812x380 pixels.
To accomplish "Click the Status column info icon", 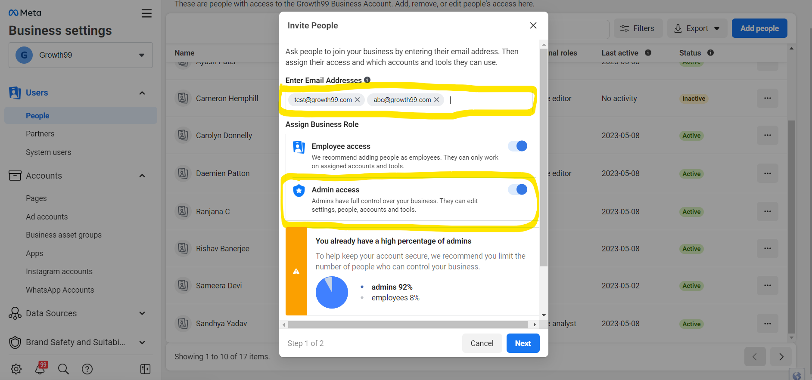I will click(710, 53).
